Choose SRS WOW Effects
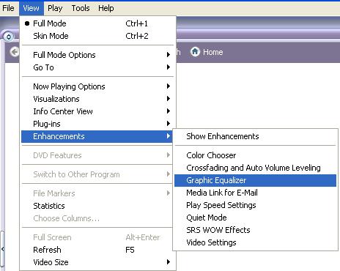This screenshot has height=271, width=340. [255, 230]
